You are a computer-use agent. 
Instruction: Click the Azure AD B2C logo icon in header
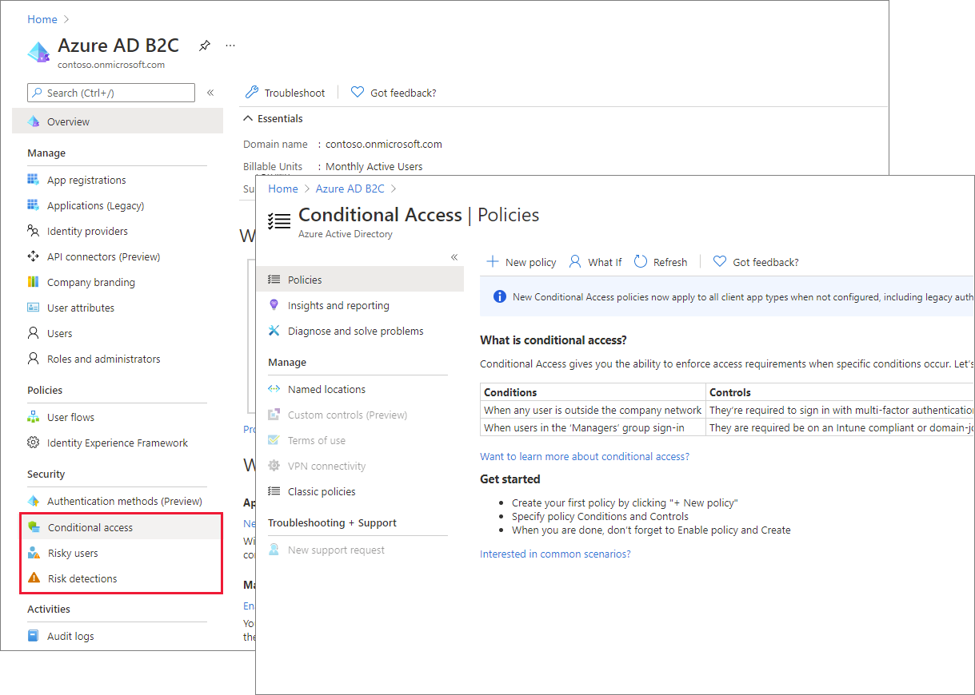(x=38, y=52)
